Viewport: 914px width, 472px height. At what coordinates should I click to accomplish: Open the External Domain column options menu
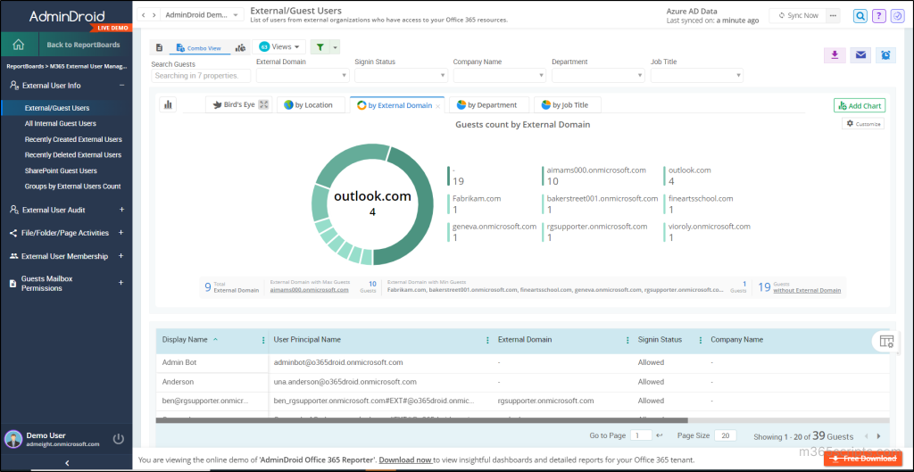[x=627, y=340]
